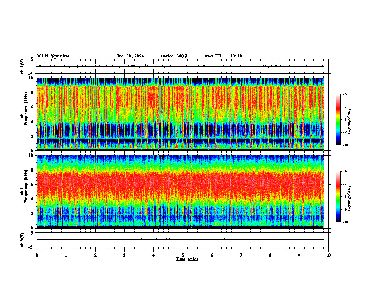Select the "ch.1(V)" waveform axis label
Screen dimensions: 370x286
22,66
